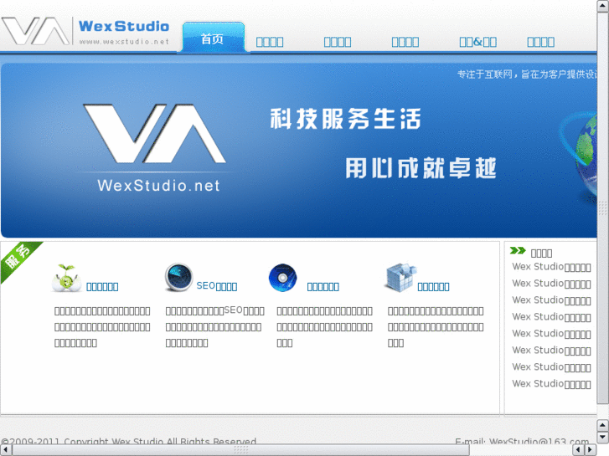Click the scrolling banner text starting 专注于互联网

coord(527,74)
